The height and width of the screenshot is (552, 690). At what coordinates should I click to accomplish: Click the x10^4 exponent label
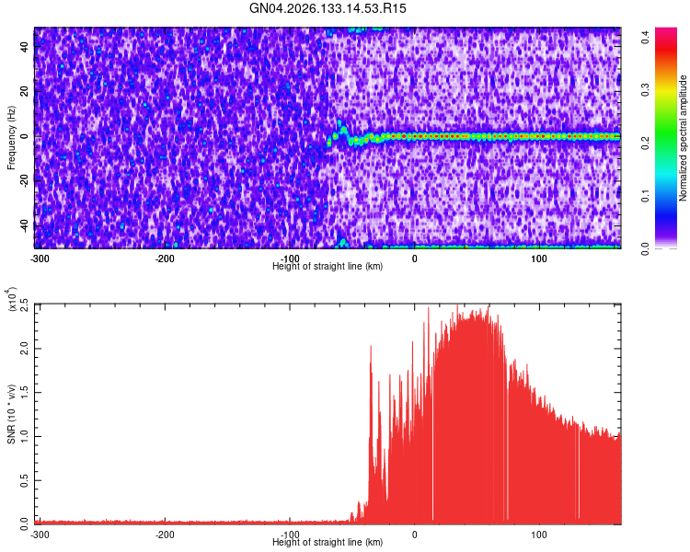click(x=12, y=299)
